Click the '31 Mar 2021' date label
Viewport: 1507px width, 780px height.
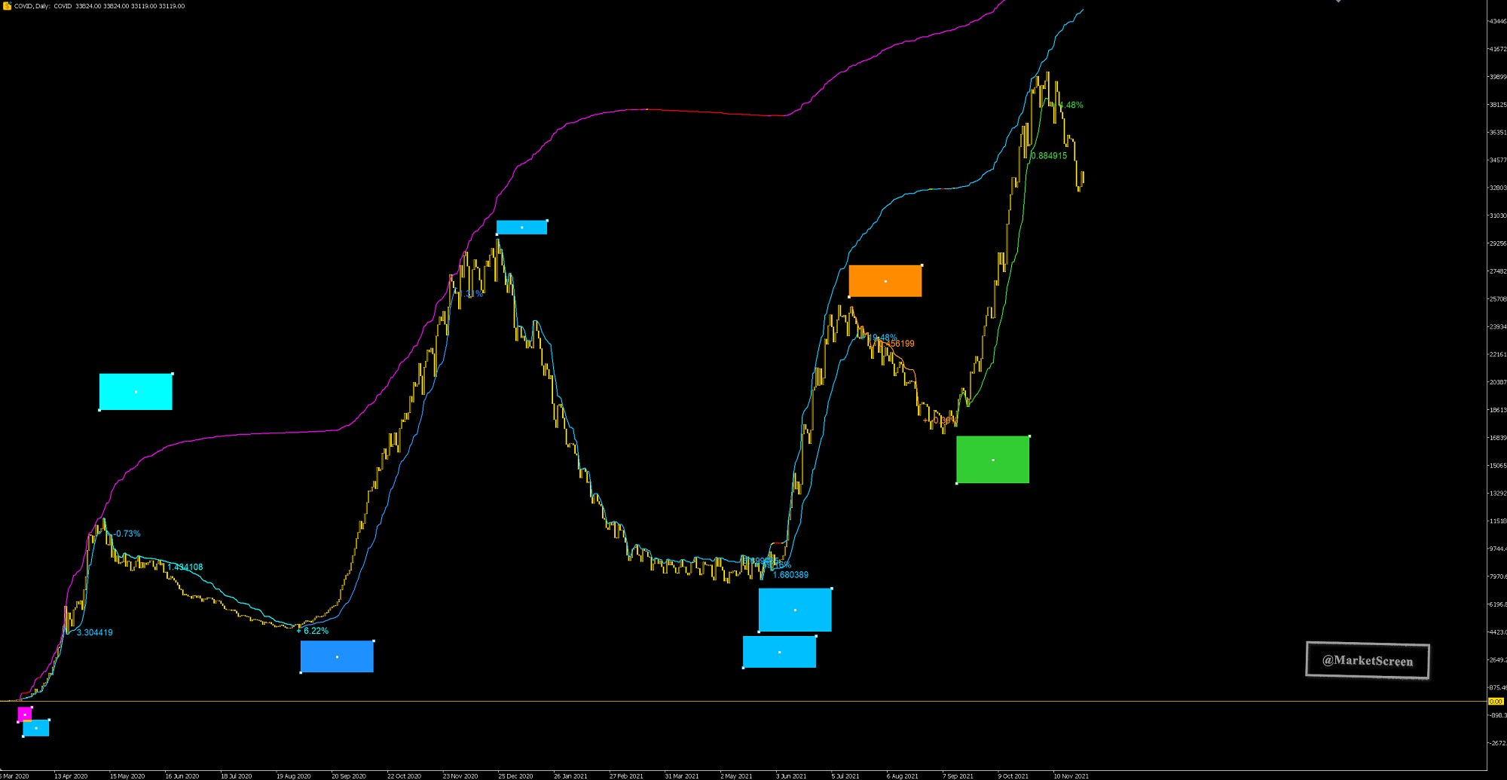coord(682,776)
